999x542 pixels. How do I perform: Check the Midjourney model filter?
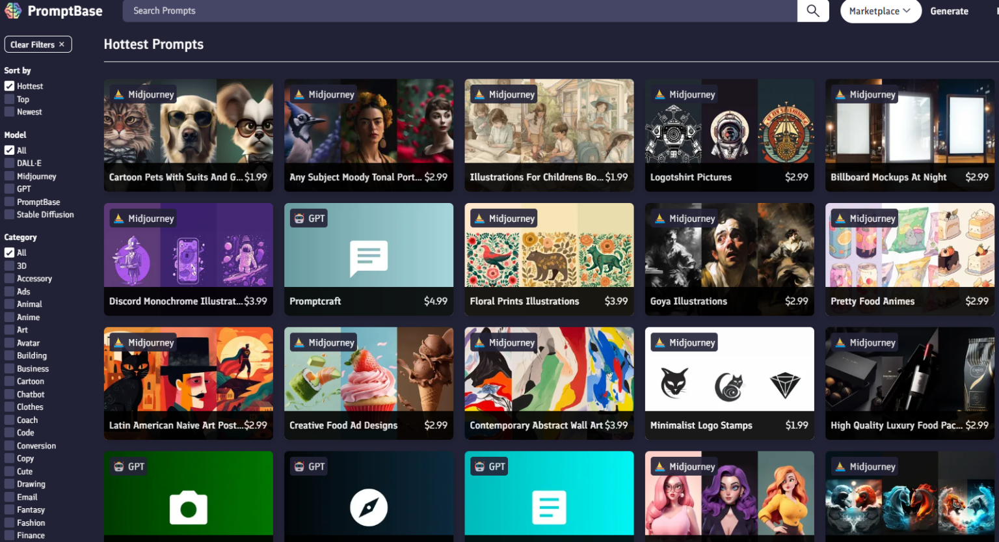click(9, 176)
